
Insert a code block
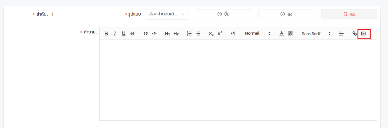[x=154, y=34]
